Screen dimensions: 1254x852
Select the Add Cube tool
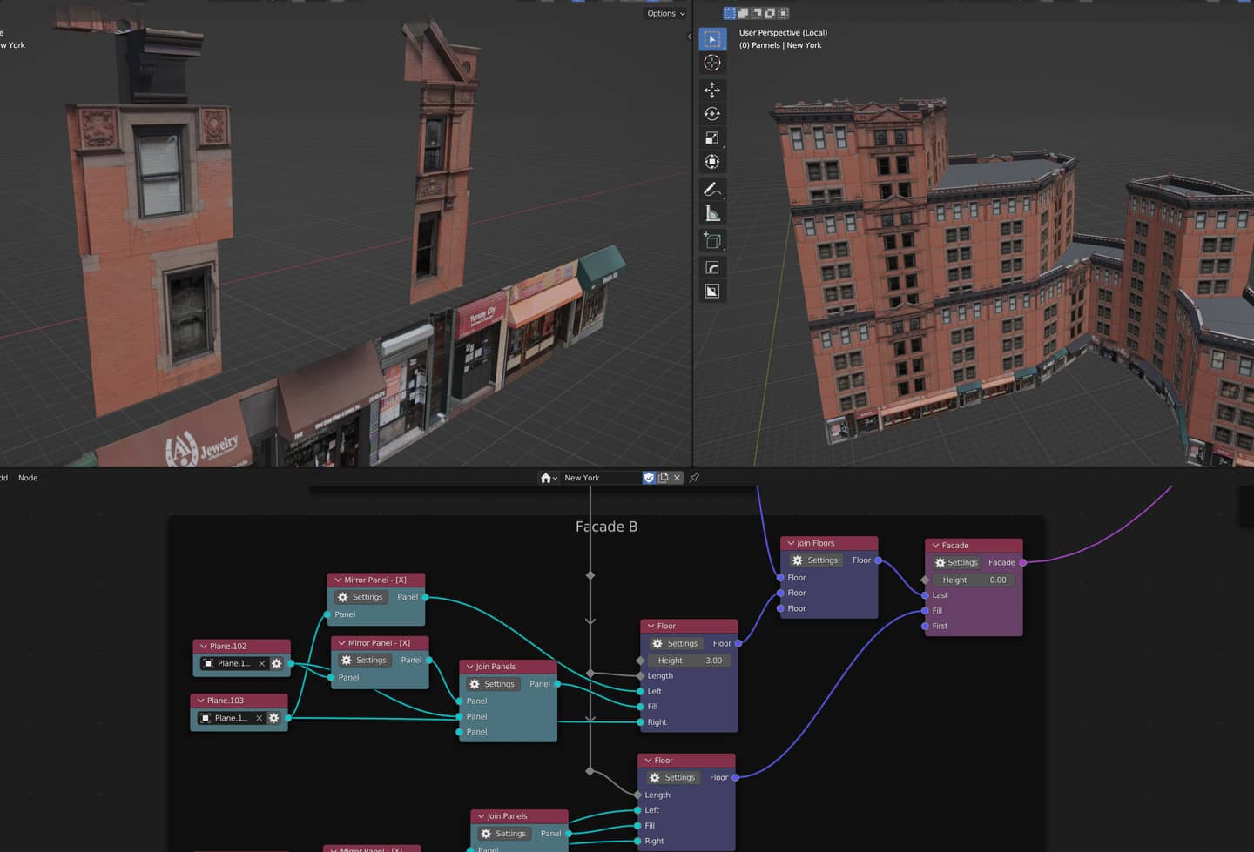point(711,240)
